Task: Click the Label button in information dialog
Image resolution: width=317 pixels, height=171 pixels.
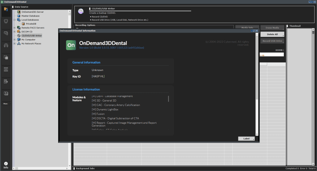Action: (x=246, y=139)
